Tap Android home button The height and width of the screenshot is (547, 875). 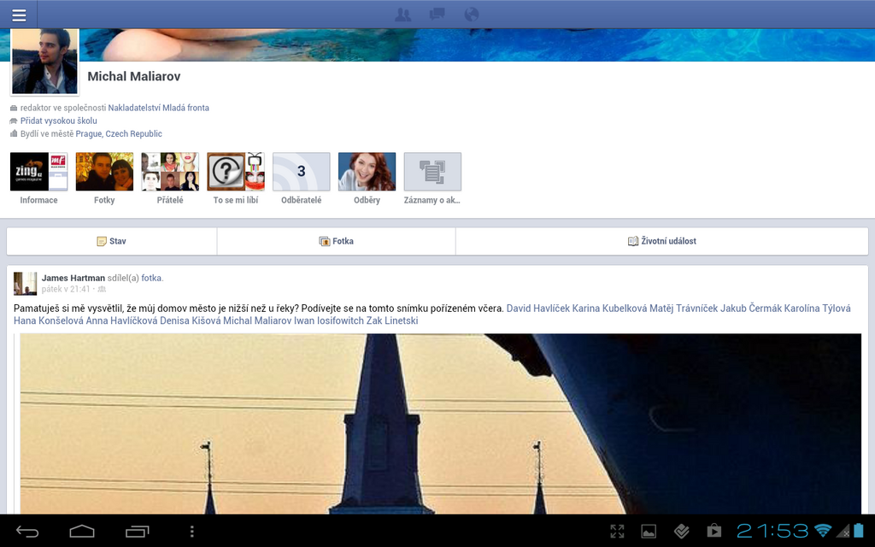82,532
